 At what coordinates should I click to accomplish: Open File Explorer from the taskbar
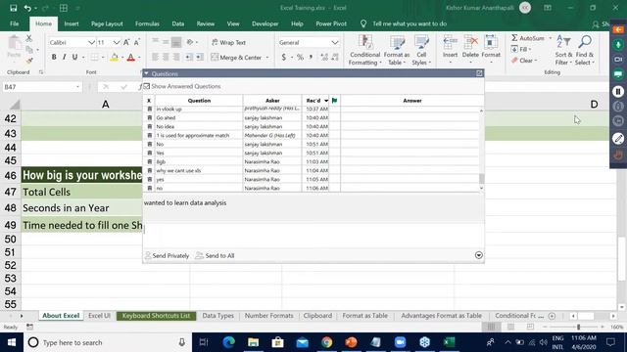click(253, 342)
